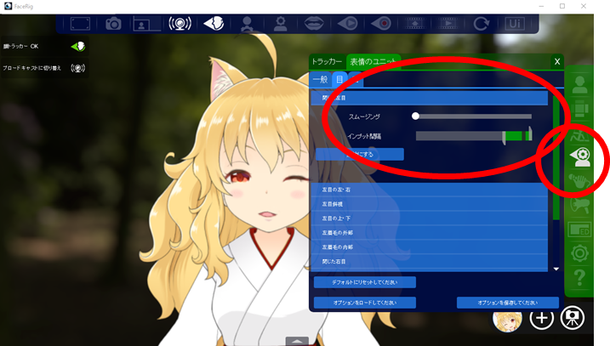Image resolution: width=610 pixels, height=346 pixels.
Task: Click the round plus add icon
Action: click(x=541, y=318)
